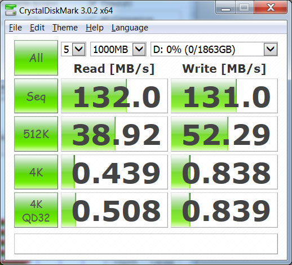Start the Seq sequential test

pos(36,96)
